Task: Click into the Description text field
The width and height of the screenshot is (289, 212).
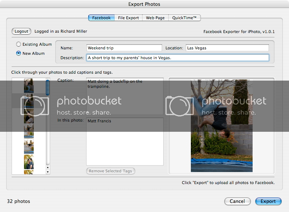Action: pos(177,58)
